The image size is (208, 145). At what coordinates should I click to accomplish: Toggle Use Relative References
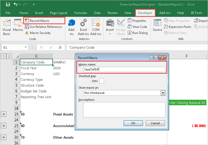pyautogui.click(x=43, y=27)
